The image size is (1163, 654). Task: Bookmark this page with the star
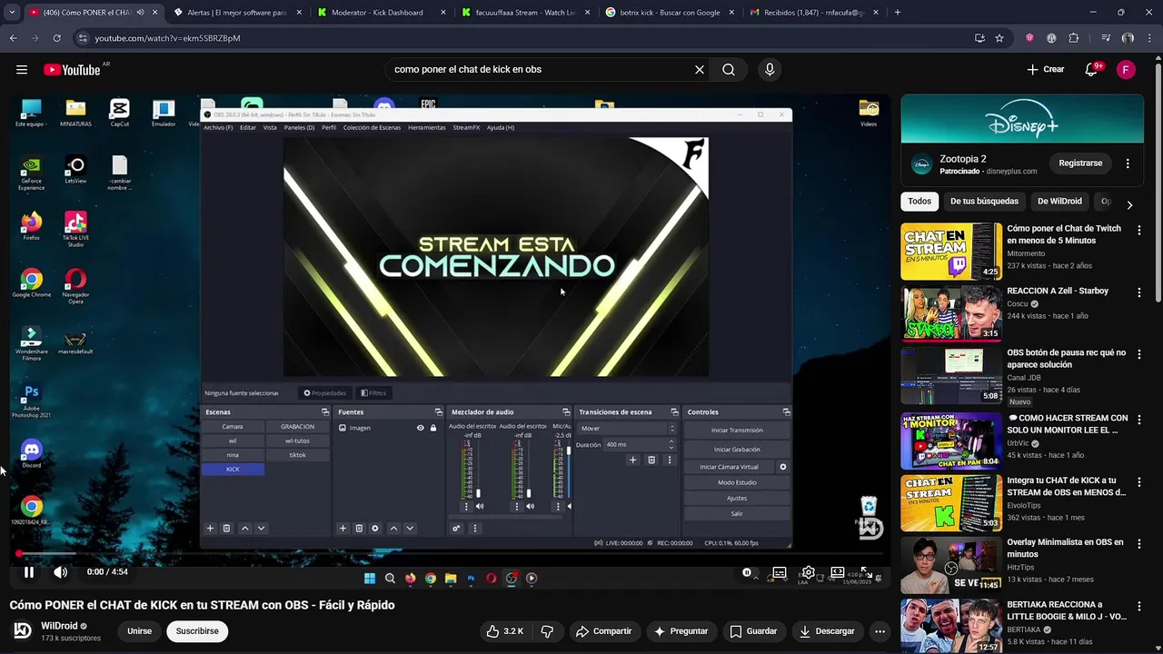999,38
